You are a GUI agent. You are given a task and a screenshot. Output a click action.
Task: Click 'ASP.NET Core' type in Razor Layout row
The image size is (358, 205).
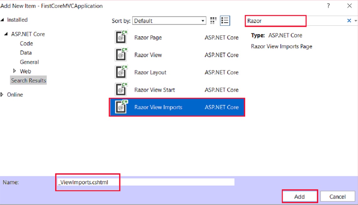pyautogui.click(x=221, y=72)
